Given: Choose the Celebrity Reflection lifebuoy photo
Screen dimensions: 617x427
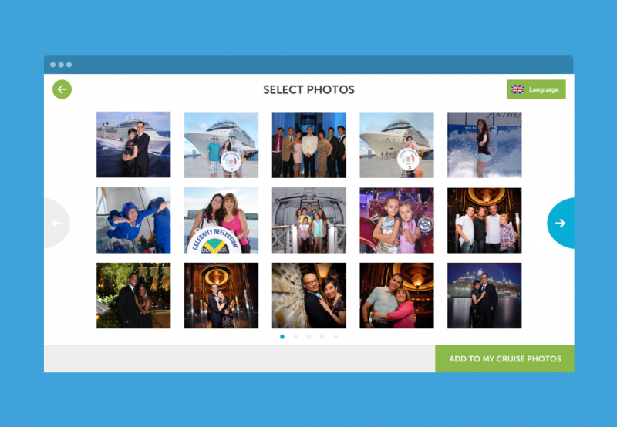Looking at the screenshot, I should click(221, 220).
